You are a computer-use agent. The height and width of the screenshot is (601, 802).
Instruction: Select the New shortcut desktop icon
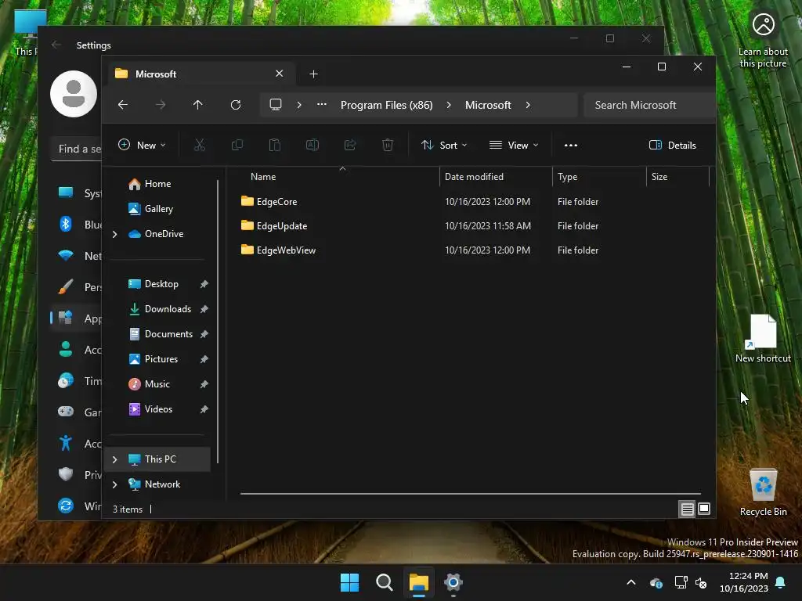tap(763, 338)
